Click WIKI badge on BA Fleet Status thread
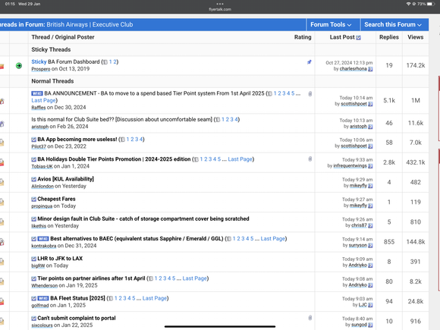 click(43, 298)
